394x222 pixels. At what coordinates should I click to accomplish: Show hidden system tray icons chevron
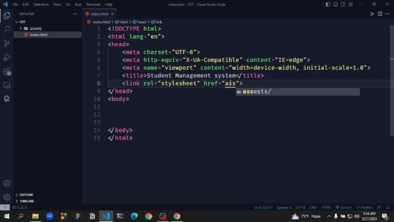(329, 216)
